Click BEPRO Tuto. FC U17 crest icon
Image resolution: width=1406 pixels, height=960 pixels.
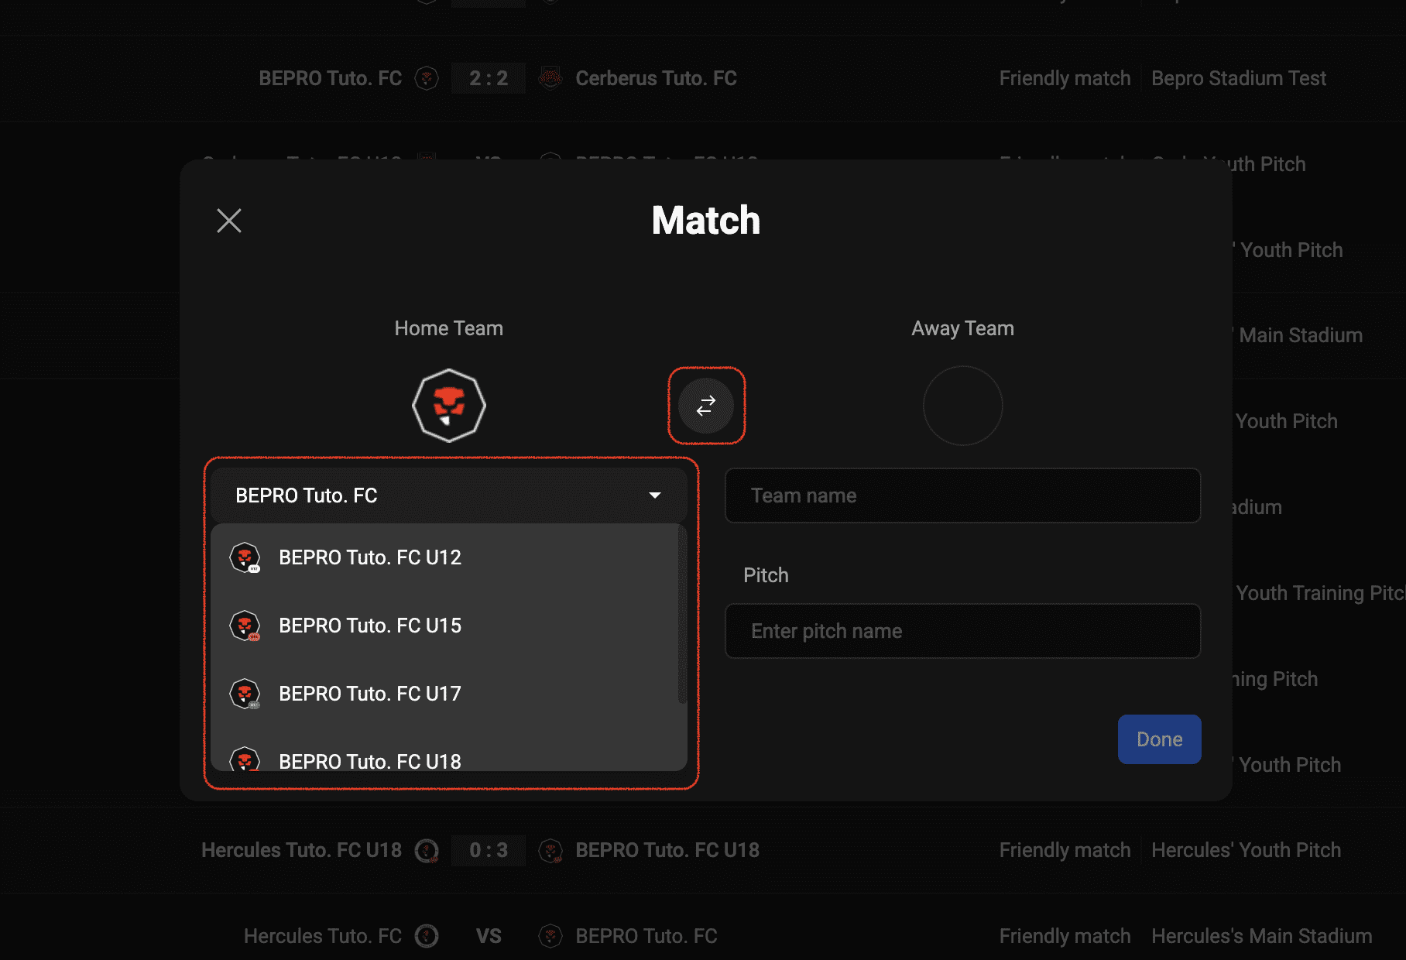[245, 694]
